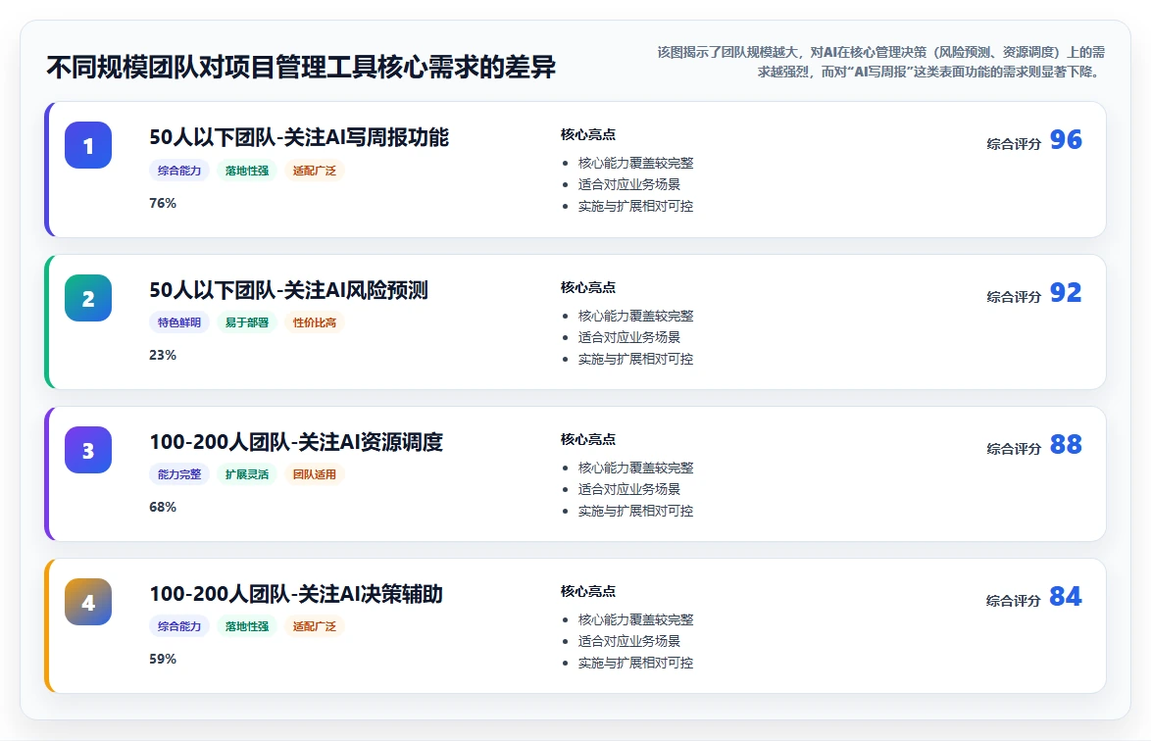Click 适合对应业务场景 in card 3
This screenshot has width=1151, height=741.
tap(629, 489)
